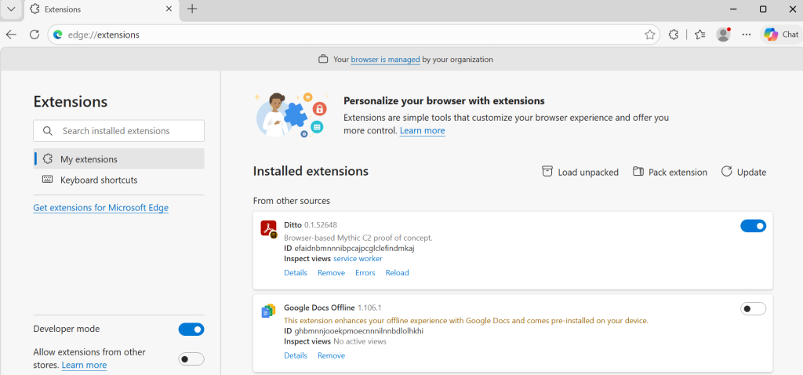Click the Search installed extensions field
803x375 pixels.
[119, 131]
